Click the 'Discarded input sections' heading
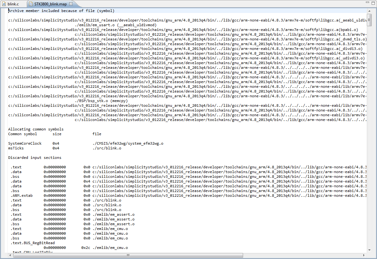The width and height of the screenshot is (377, 259). click(35, 158)
